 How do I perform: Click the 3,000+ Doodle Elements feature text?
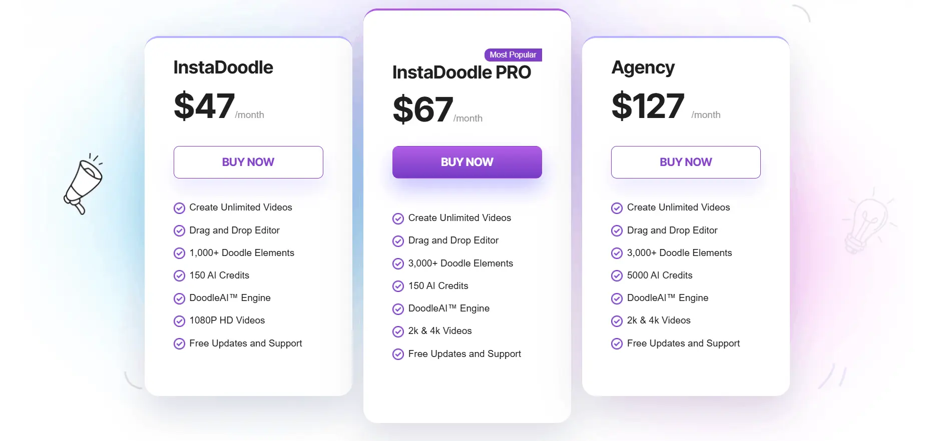pos(460,263)
